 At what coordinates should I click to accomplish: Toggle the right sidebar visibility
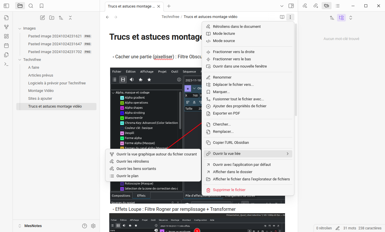click(291, 6)
